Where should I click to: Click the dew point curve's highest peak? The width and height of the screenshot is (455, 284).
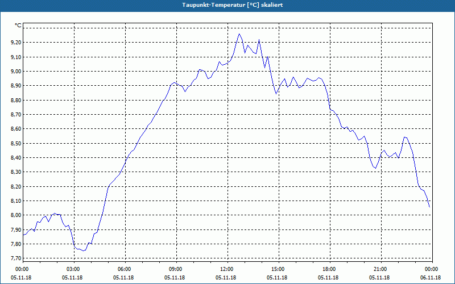[x=239, y=34]
